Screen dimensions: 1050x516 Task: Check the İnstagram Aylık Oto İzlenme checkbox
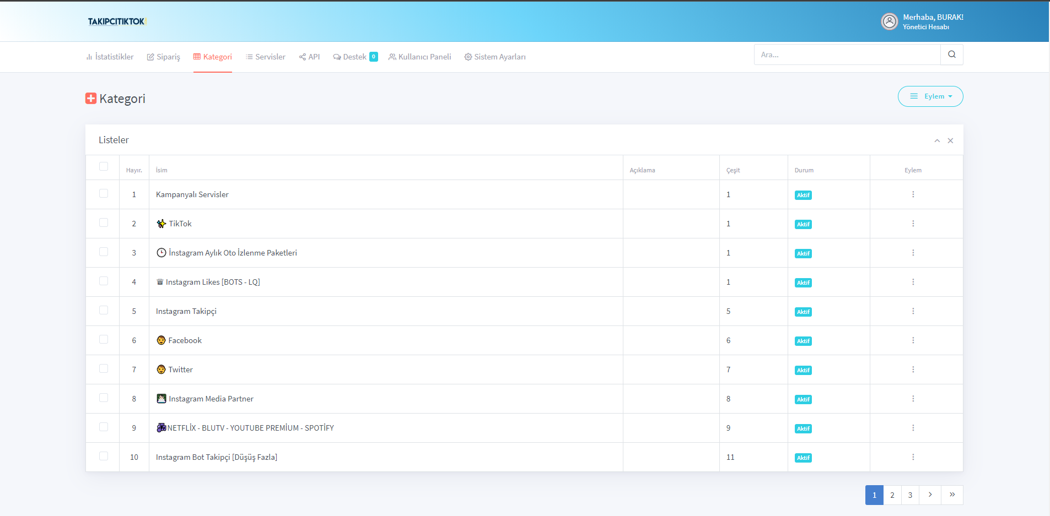coord(104,252)
